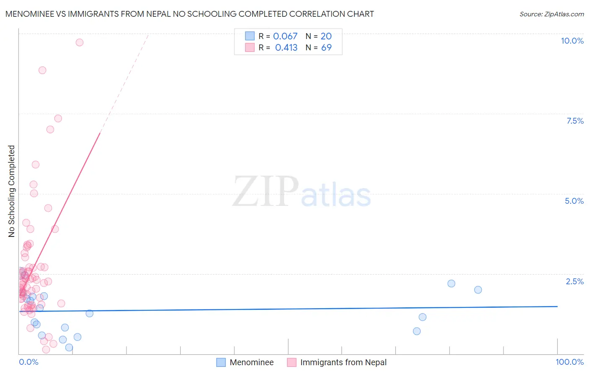
Task: Click the topmost pink data point near 10%
Action: pos(80,42)
